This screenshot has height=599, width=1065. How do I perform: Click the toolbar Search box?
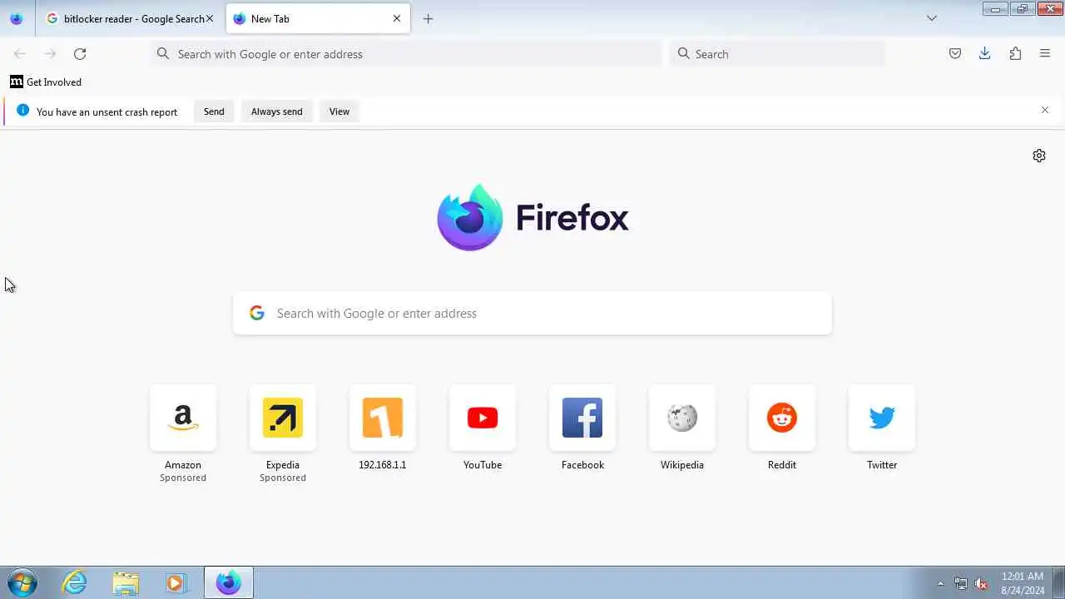[x=777, y=54]
